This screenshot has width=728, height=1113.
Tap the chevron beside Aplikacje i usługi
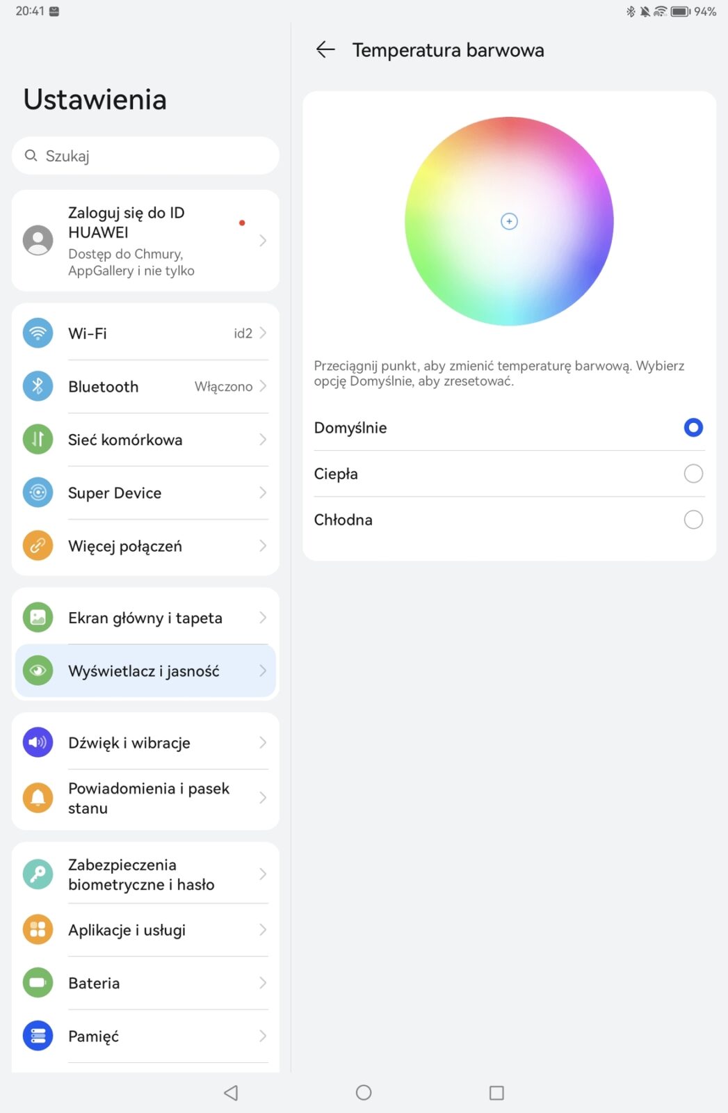pyautogui.click(x=263, y=929)
